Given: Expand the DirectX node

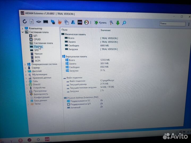Looking at the screenshot, I should 27,85.
